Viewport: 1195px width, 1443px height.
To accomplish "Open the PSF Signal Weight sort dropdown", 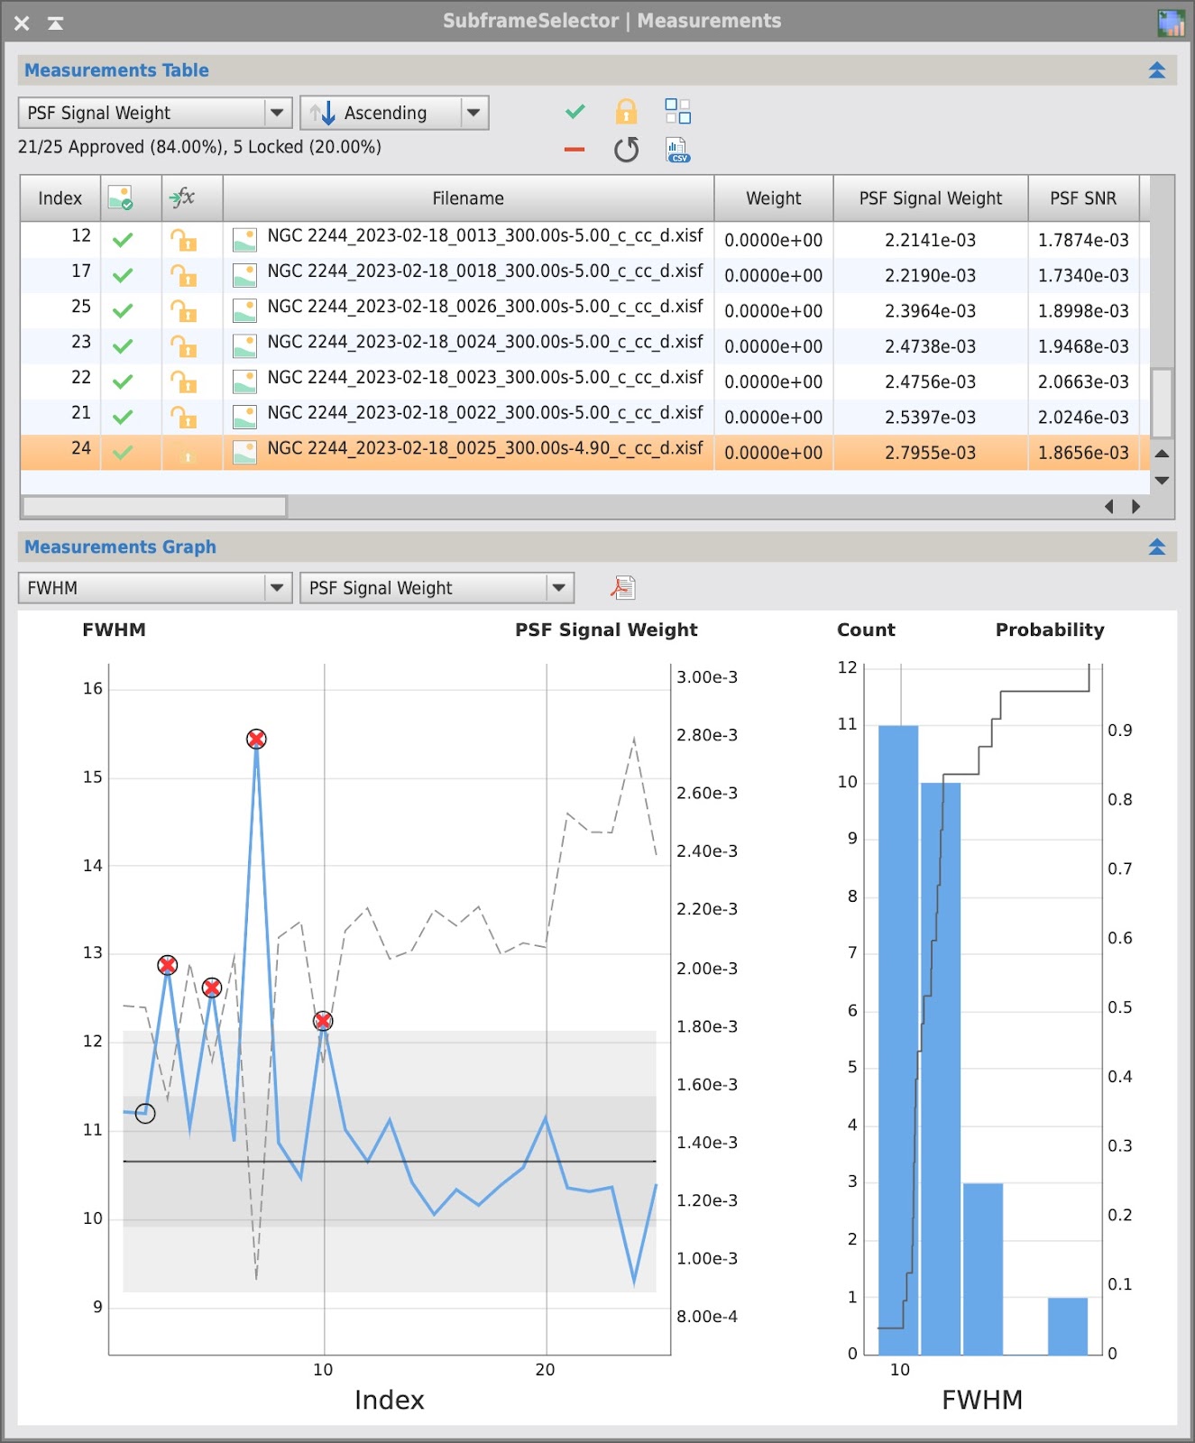I will pyautogui.click(x=155, y=113).
